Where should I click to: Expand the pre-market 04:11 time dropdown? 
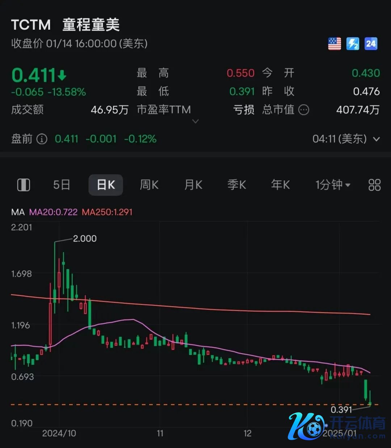[x=377, y=139]
